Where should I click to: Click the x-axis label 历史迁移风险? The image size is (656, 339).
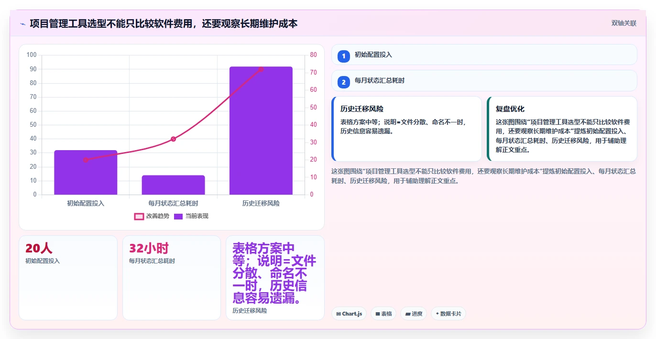tap(261, 203)
